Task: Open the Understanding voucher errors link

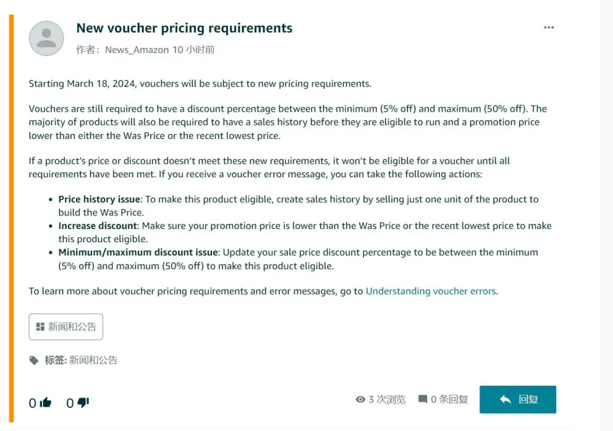Action: pyautogui.click(x=431, y=291)
